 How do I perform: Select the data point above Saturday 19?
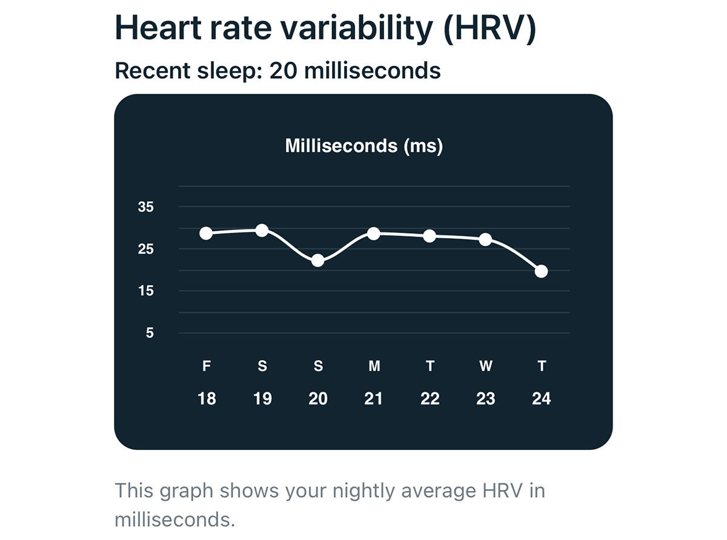click(262, 230)
